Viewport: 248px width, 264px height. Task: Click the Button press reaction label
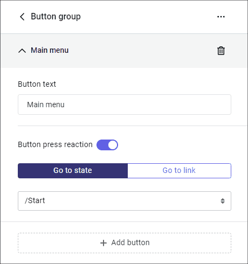coord(55,144)
